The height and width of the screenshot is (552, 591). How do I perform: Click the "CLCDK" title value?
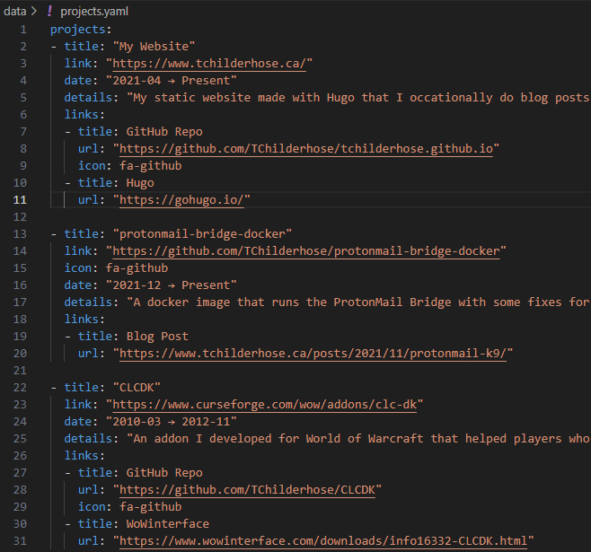pos(137,388)
